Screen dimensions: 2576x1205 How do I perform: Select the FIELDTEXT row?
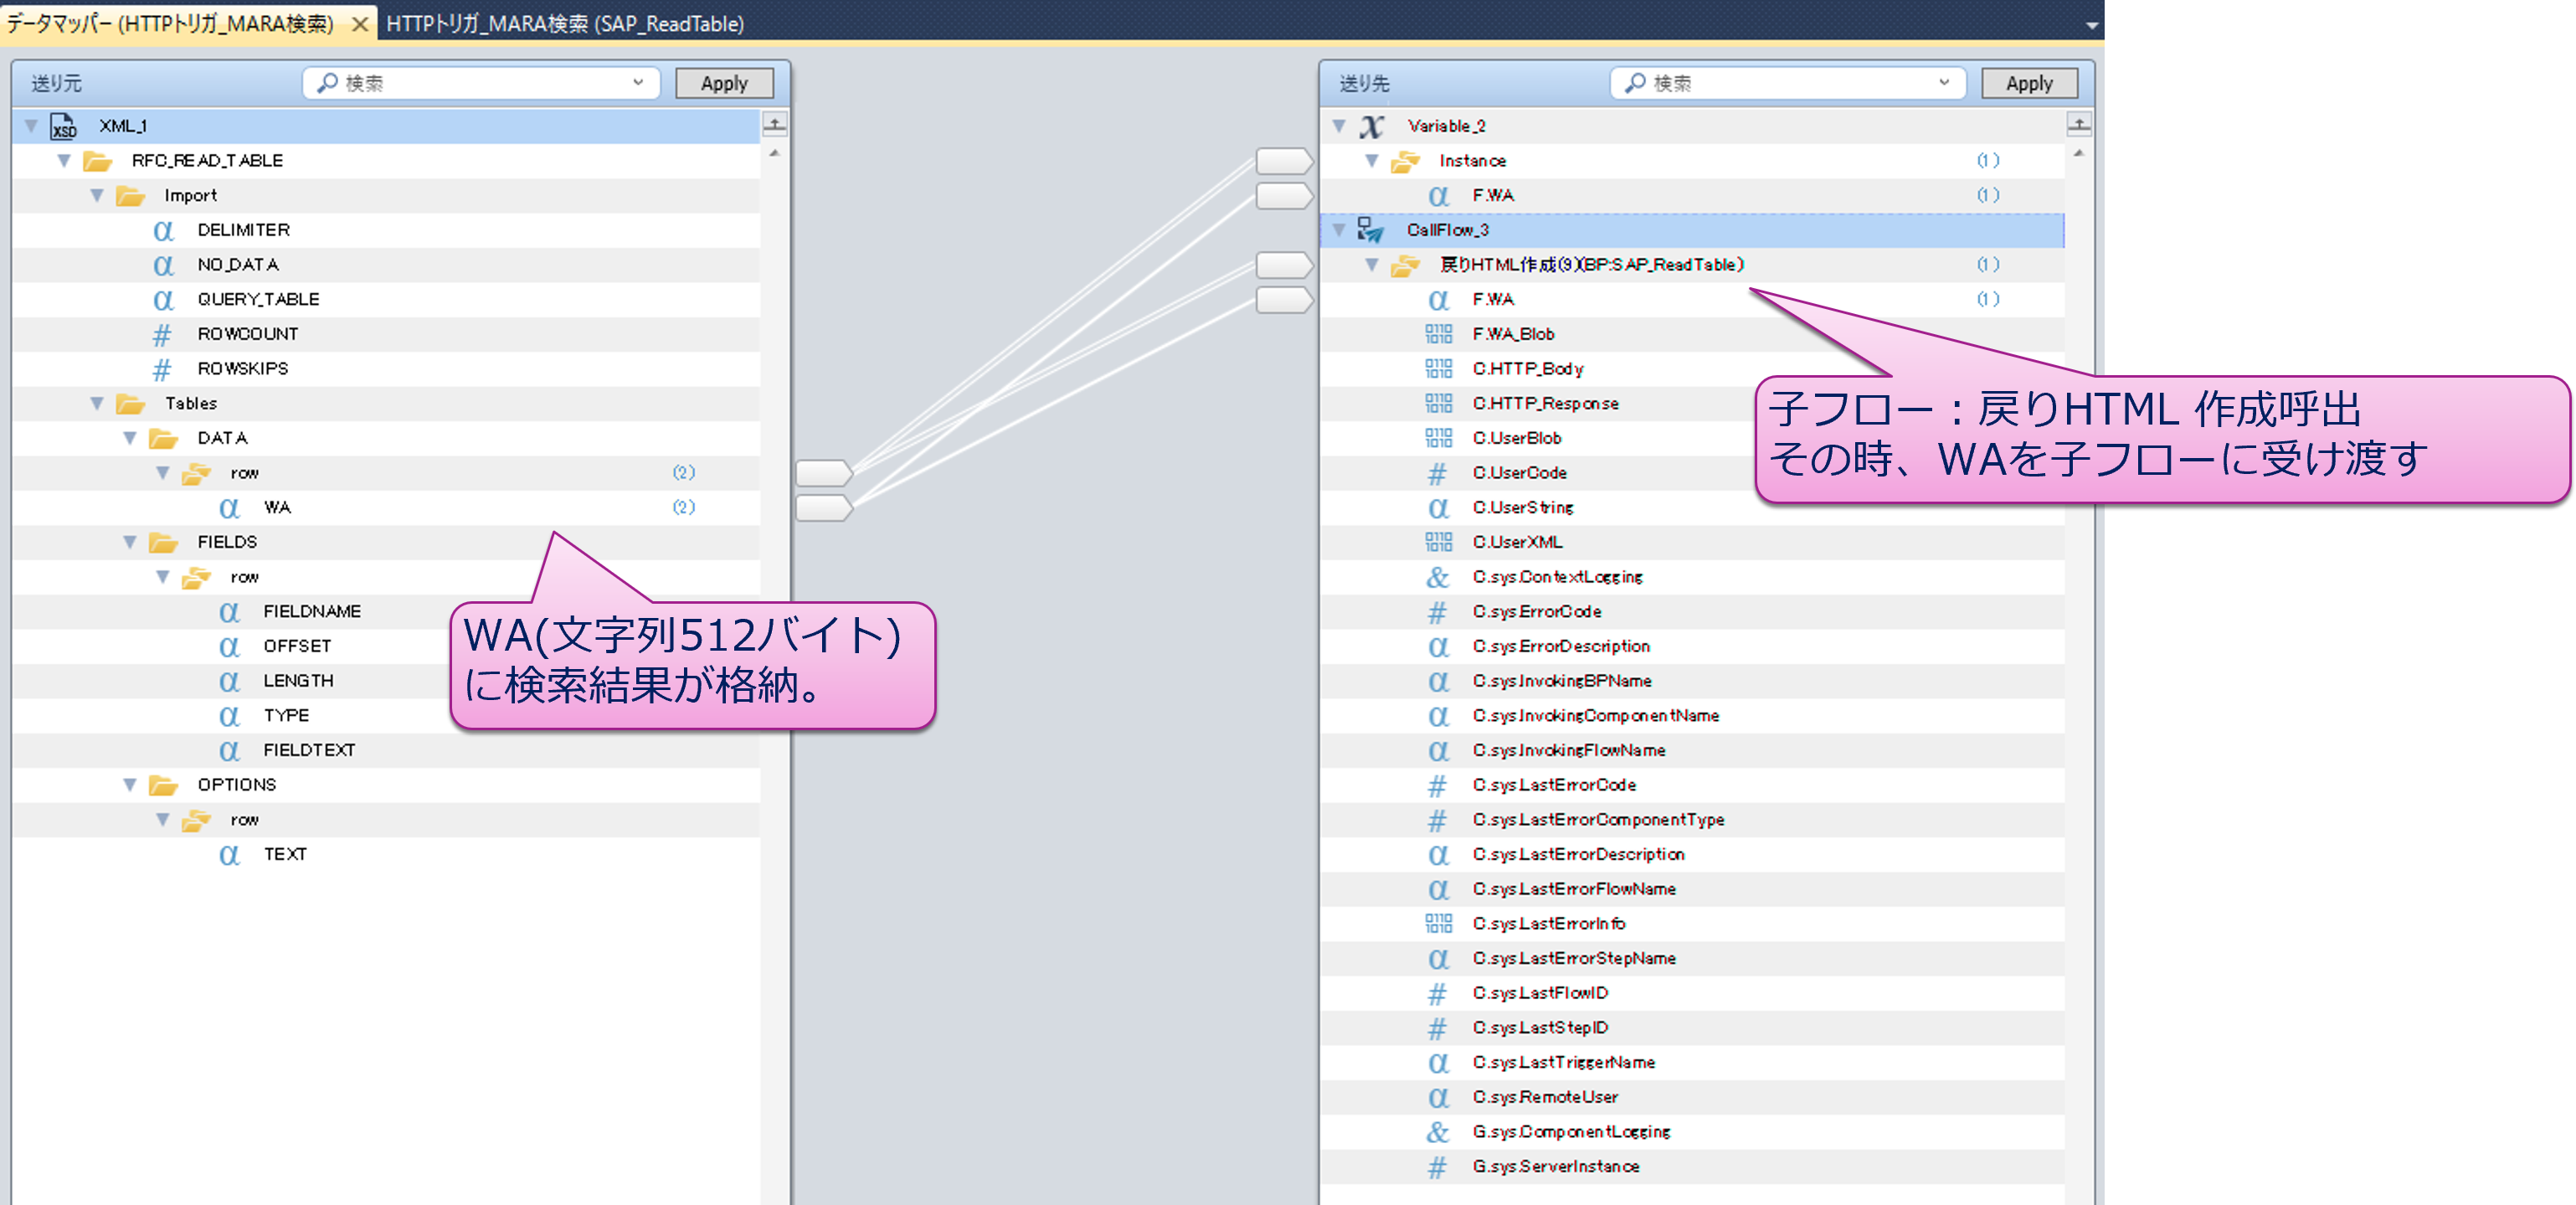386,750
